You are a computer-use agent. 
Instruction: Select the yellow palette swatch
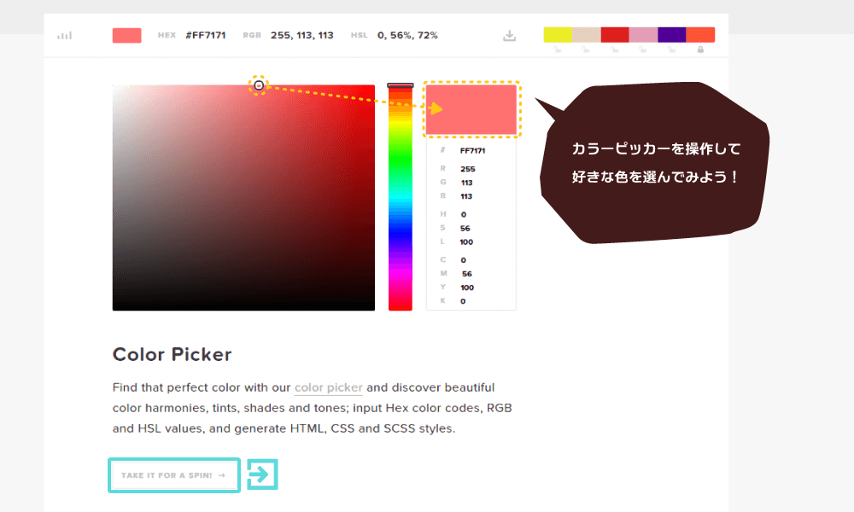558,35
